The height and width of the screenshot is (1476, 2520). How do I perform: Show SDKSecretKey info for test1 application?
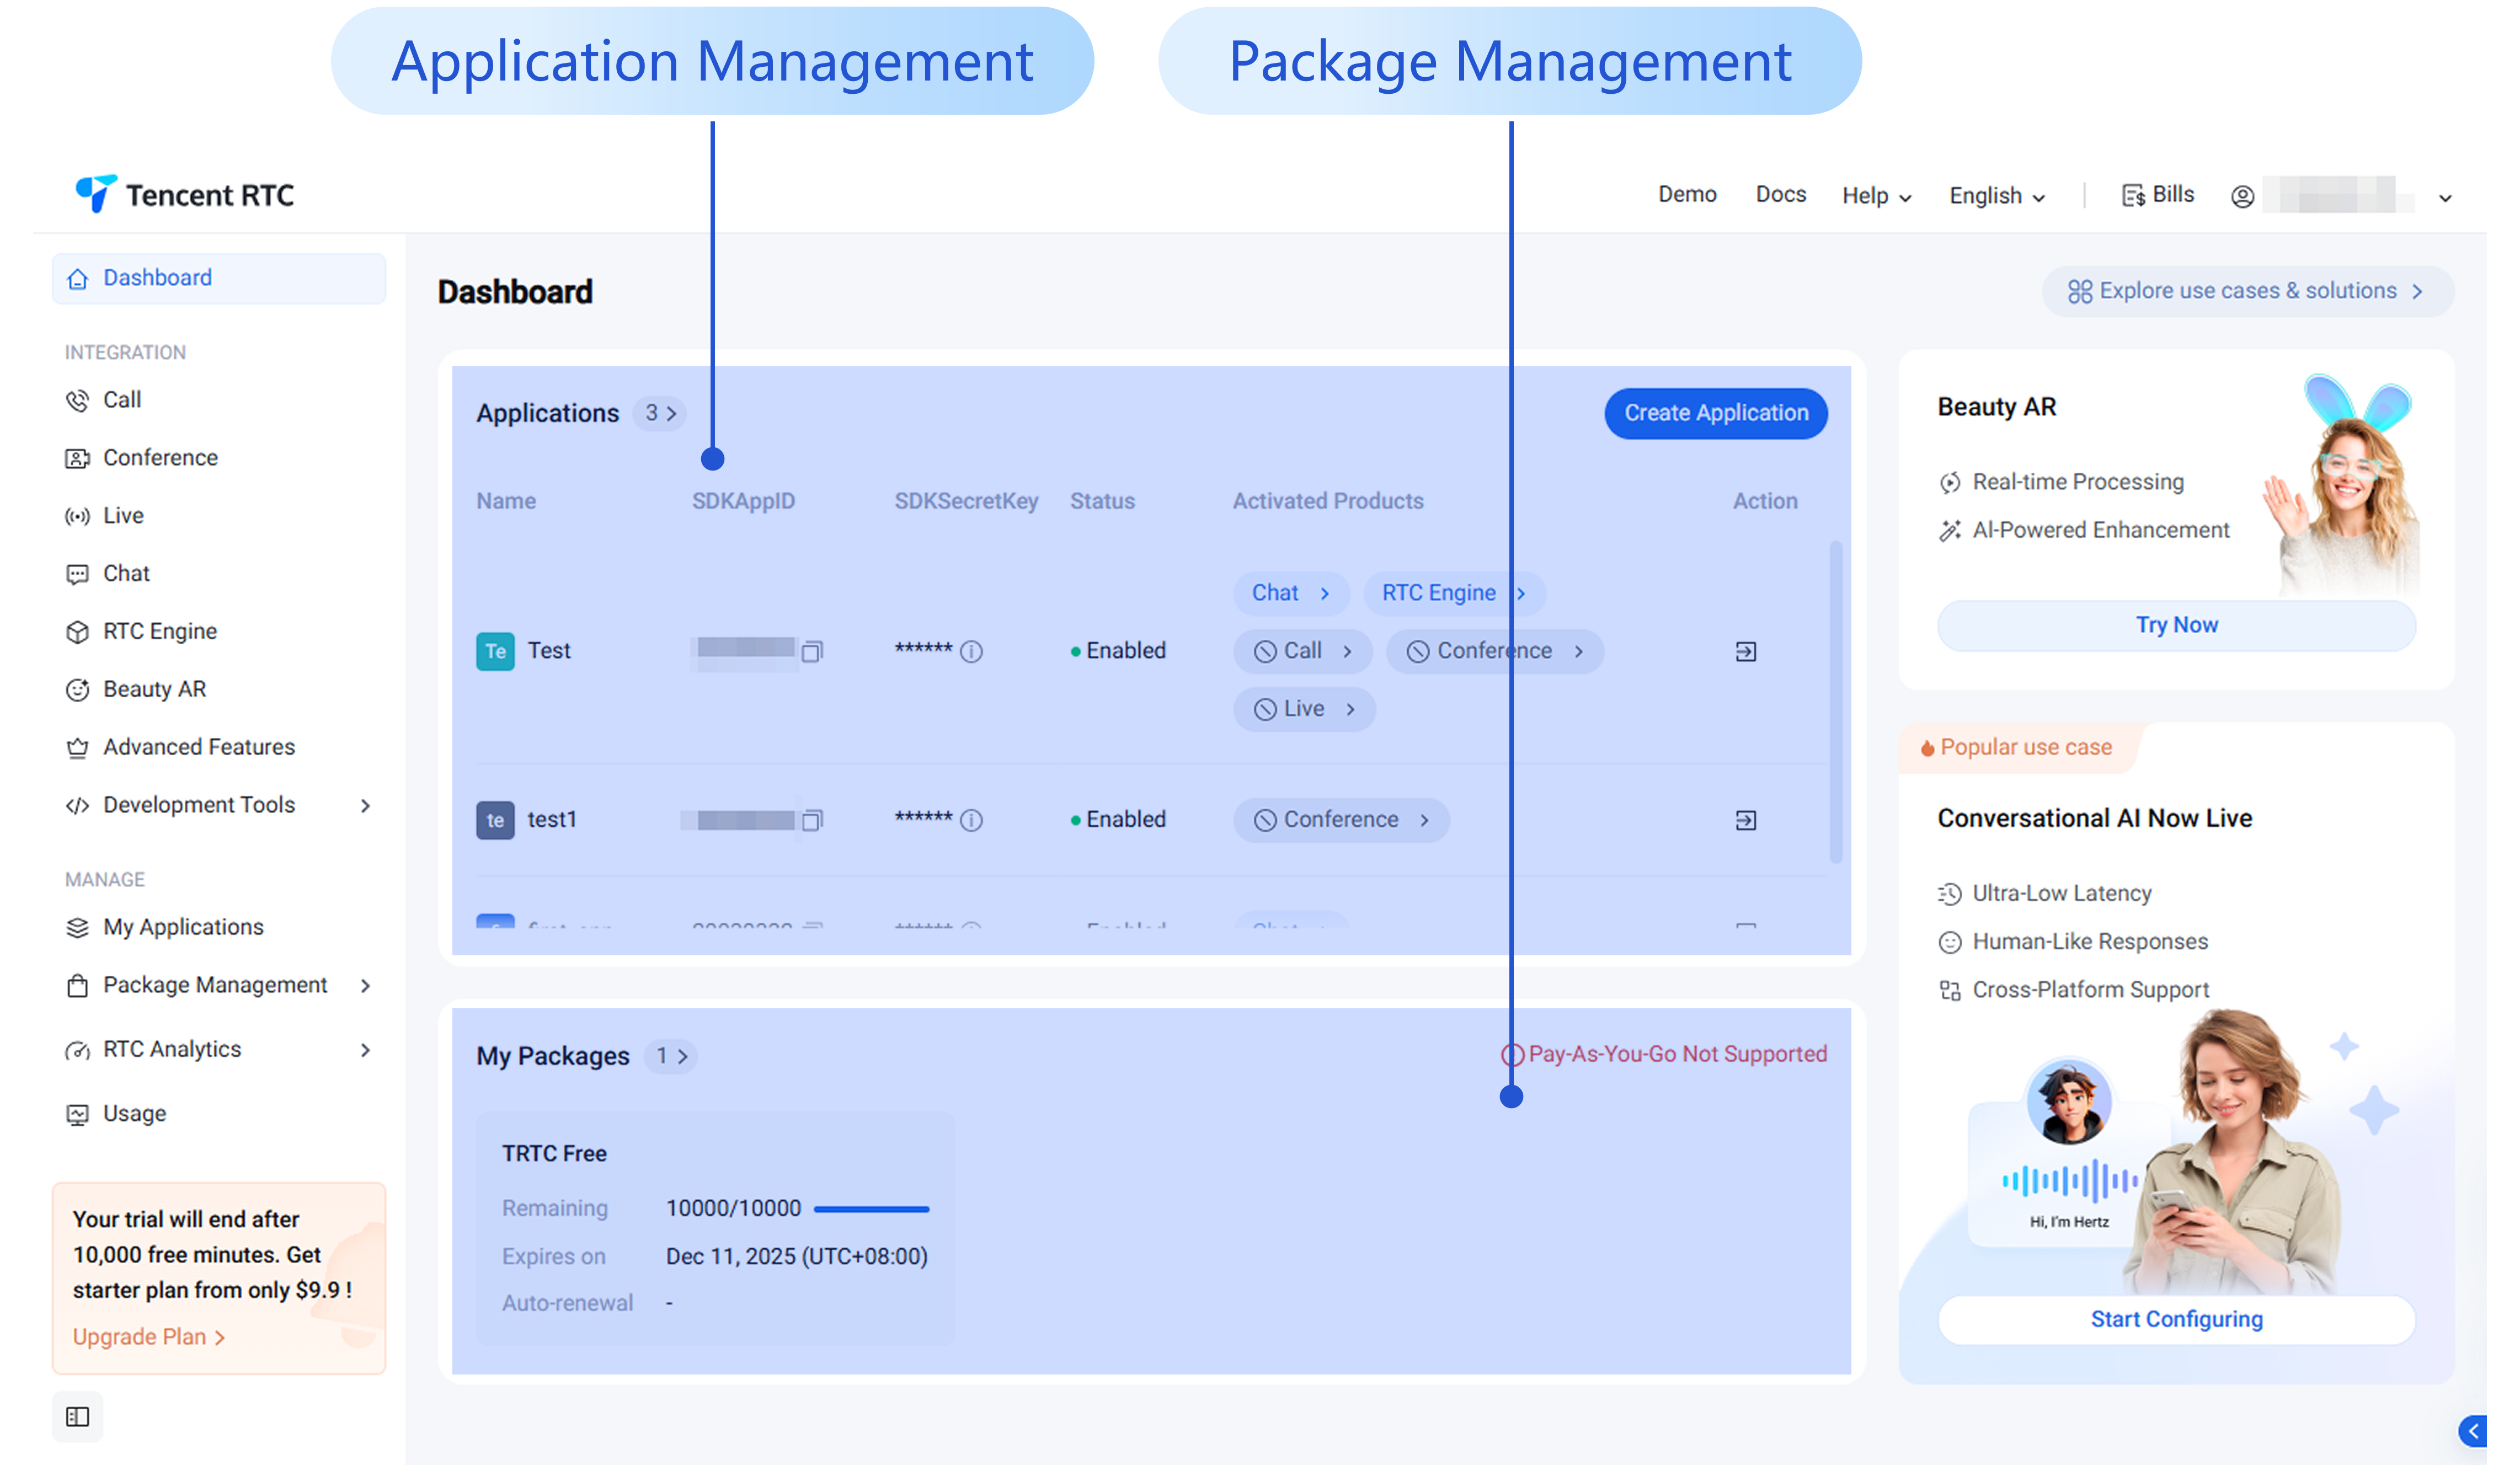[x=971, y=821]
